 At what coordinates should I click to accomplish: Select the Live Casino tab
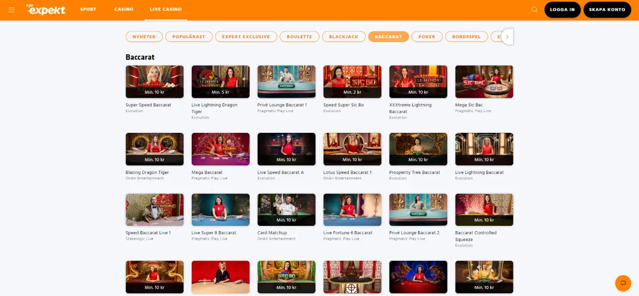click(166, 10)
